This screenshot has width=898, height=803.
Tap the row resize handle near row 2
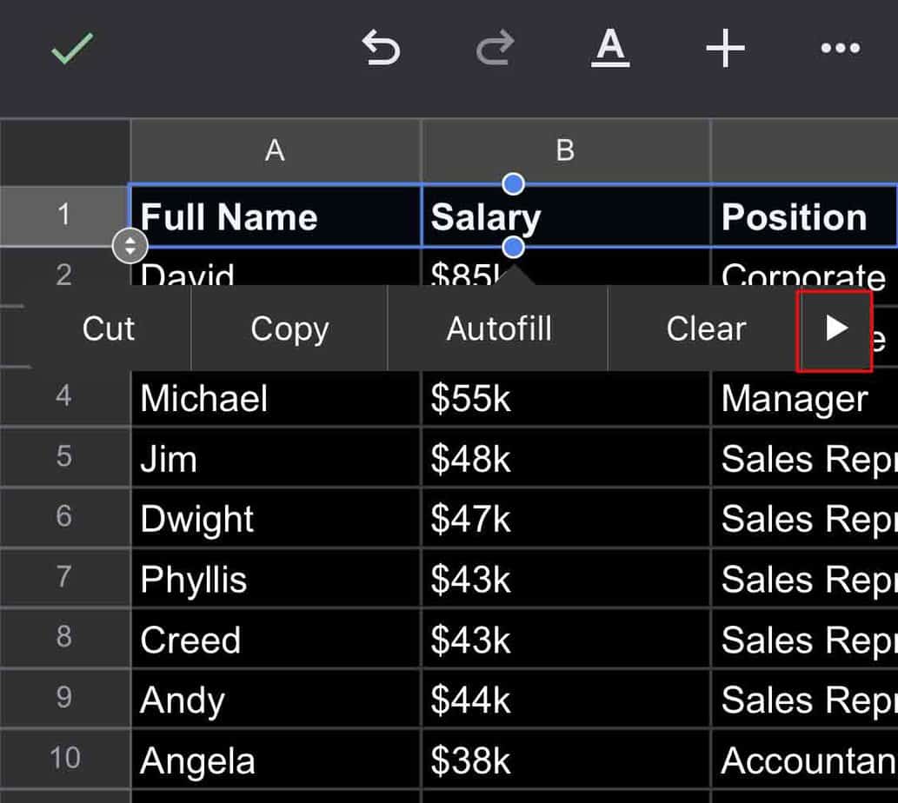coord(130,246)
